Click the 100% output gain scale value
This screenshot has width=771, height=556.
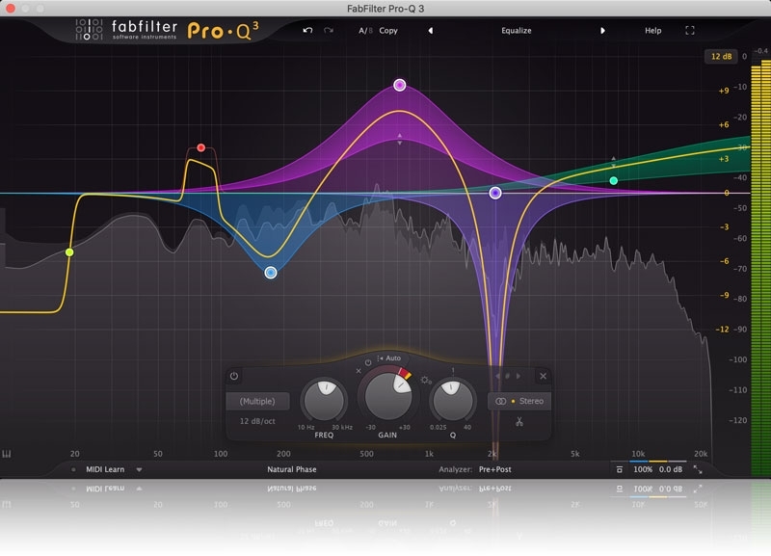click(x=643, y=469)
